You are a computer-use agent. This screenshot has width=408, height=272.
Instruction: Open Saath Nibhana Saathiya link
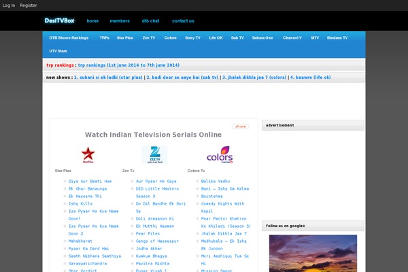click(x=95, y=256)
